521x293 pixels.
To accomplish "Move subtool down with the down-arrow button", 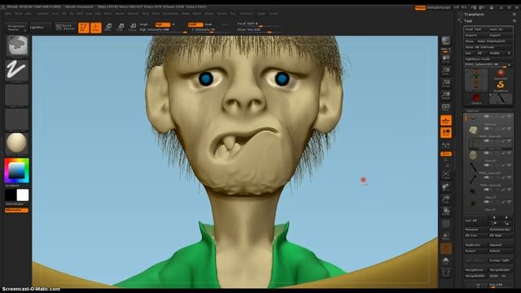I will [506, 218].
